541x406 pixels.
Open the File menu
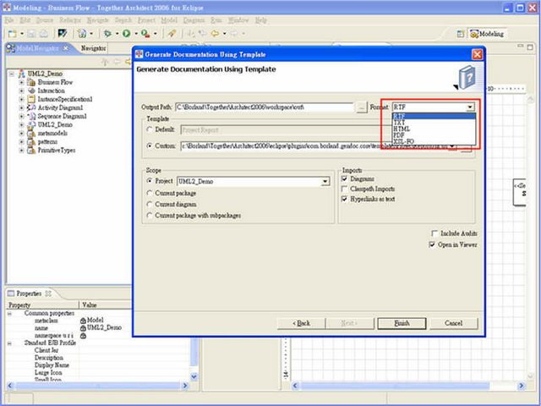[x=9, y=20]
